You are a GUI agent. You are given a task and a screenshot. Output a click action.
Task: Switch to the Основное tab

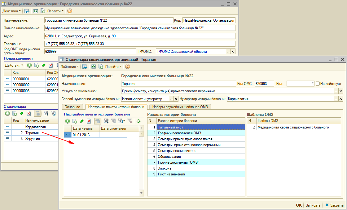click(72, 107)
